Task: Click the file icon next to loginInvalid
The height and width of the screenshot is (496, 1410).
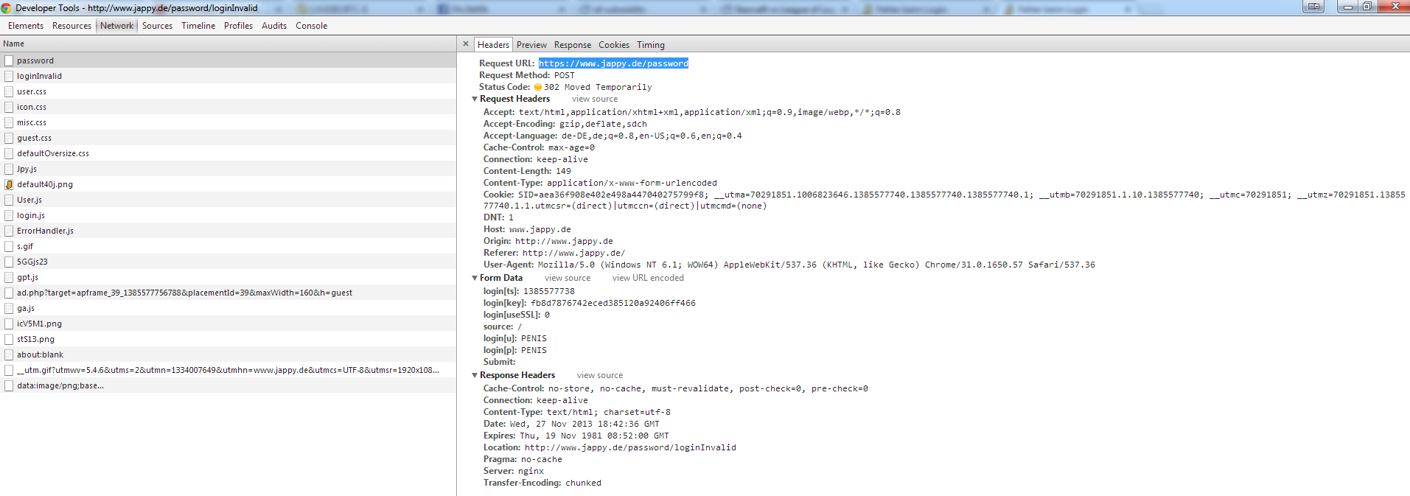Action: coord(9,76)
